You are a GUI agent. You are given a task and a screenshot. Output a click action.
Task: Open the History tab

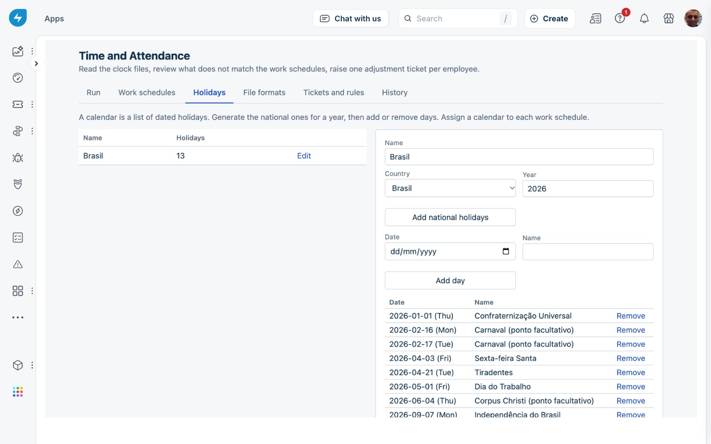[395, 92]
